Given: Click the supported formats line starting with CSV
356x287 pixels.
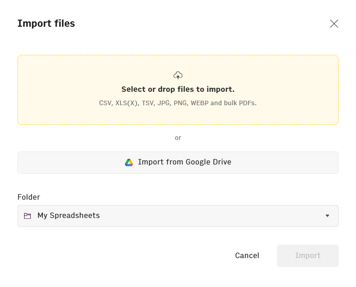Looking at the screenshot, I should [x=178, y=103].
